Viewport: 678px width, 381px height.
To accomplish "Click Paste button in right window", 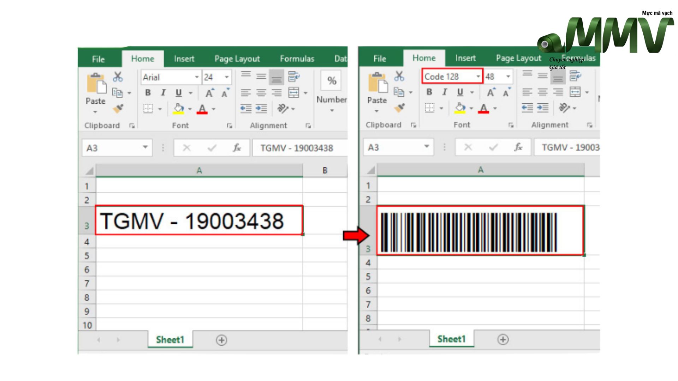I will point(377,92).
